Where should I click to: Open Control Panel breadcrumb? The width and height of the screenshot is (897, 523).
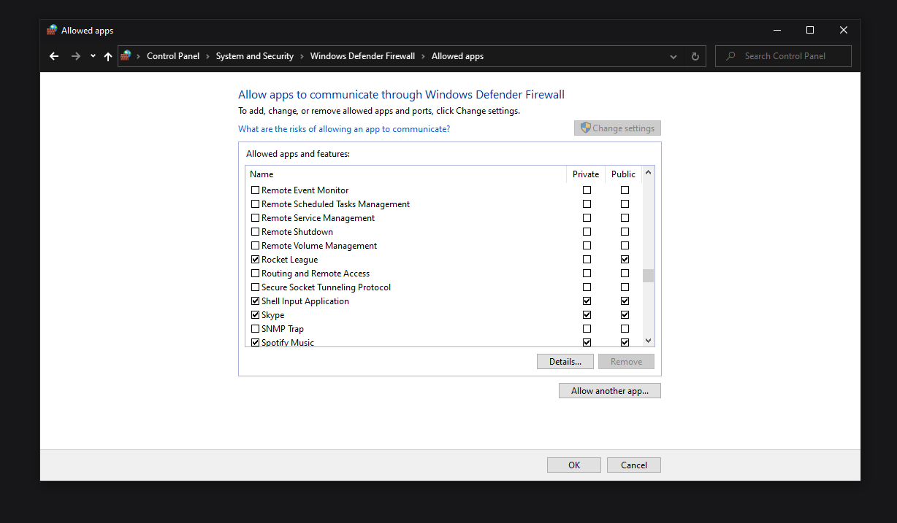[173, 56]
